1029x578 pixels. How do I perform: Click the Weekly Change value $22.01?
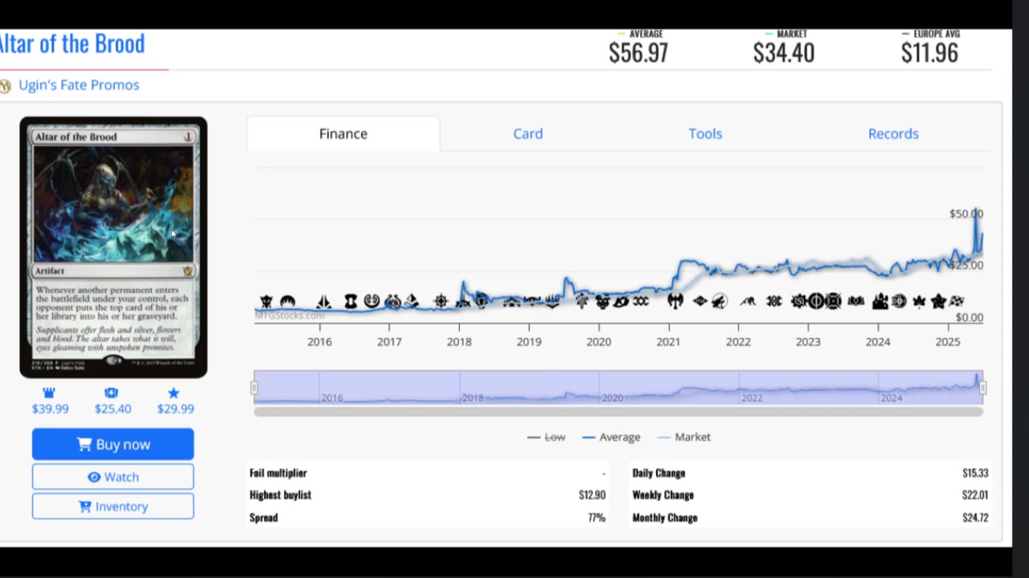[975, 495]
